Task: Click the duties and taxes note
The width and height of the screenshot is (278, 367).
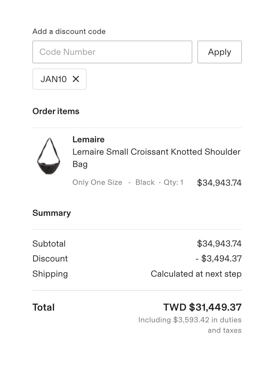Action: click(x=190, y=325)
